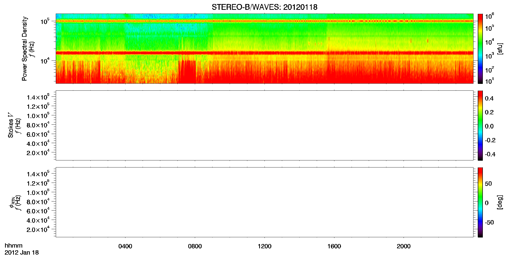Click the [deg] units label
The height and width of the screenshot is (272, 529).
tap(500, 202)
